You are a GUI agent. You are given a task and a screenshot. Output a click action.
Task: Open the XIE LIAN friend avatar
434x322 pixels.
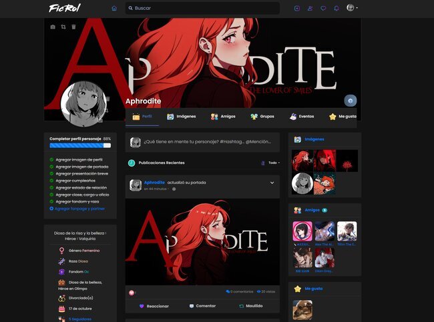click(302, 257)
